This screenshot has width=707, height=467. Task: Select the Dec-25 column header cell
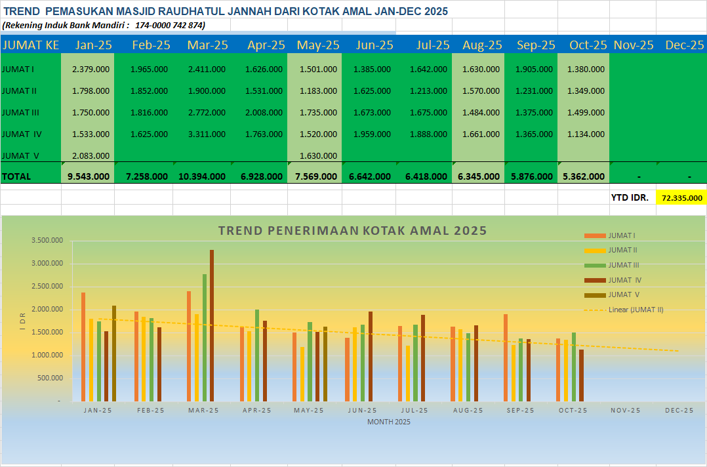tap(683, 45)
